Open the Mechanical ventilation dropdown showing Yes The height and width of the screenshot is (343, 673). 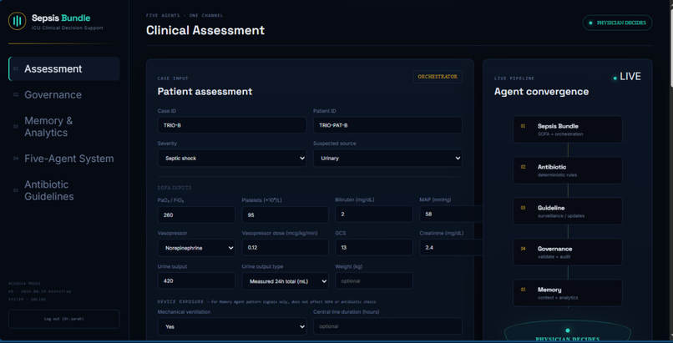[232, 326]
